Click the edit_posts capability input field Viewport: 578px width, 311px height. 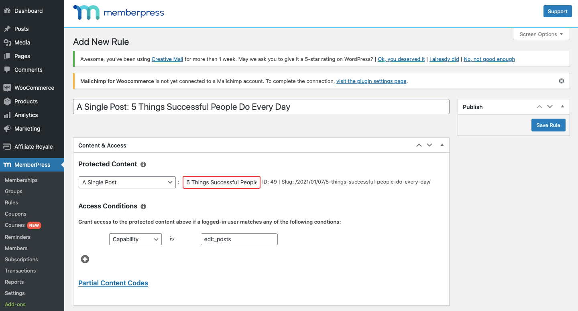[239, 239]
